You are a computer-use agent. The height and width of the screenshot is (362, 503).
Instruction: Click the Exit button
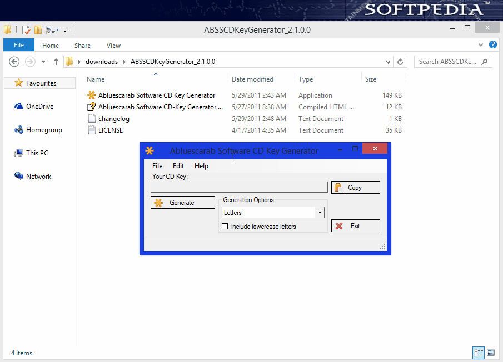pyautogui.click(x=356, y=226)
